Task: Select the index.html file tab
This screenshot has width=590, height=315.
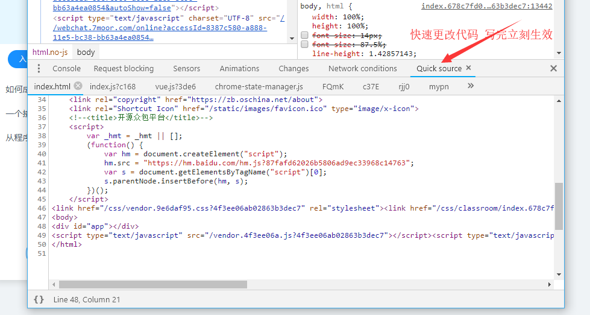Action: tap(52, 87)
